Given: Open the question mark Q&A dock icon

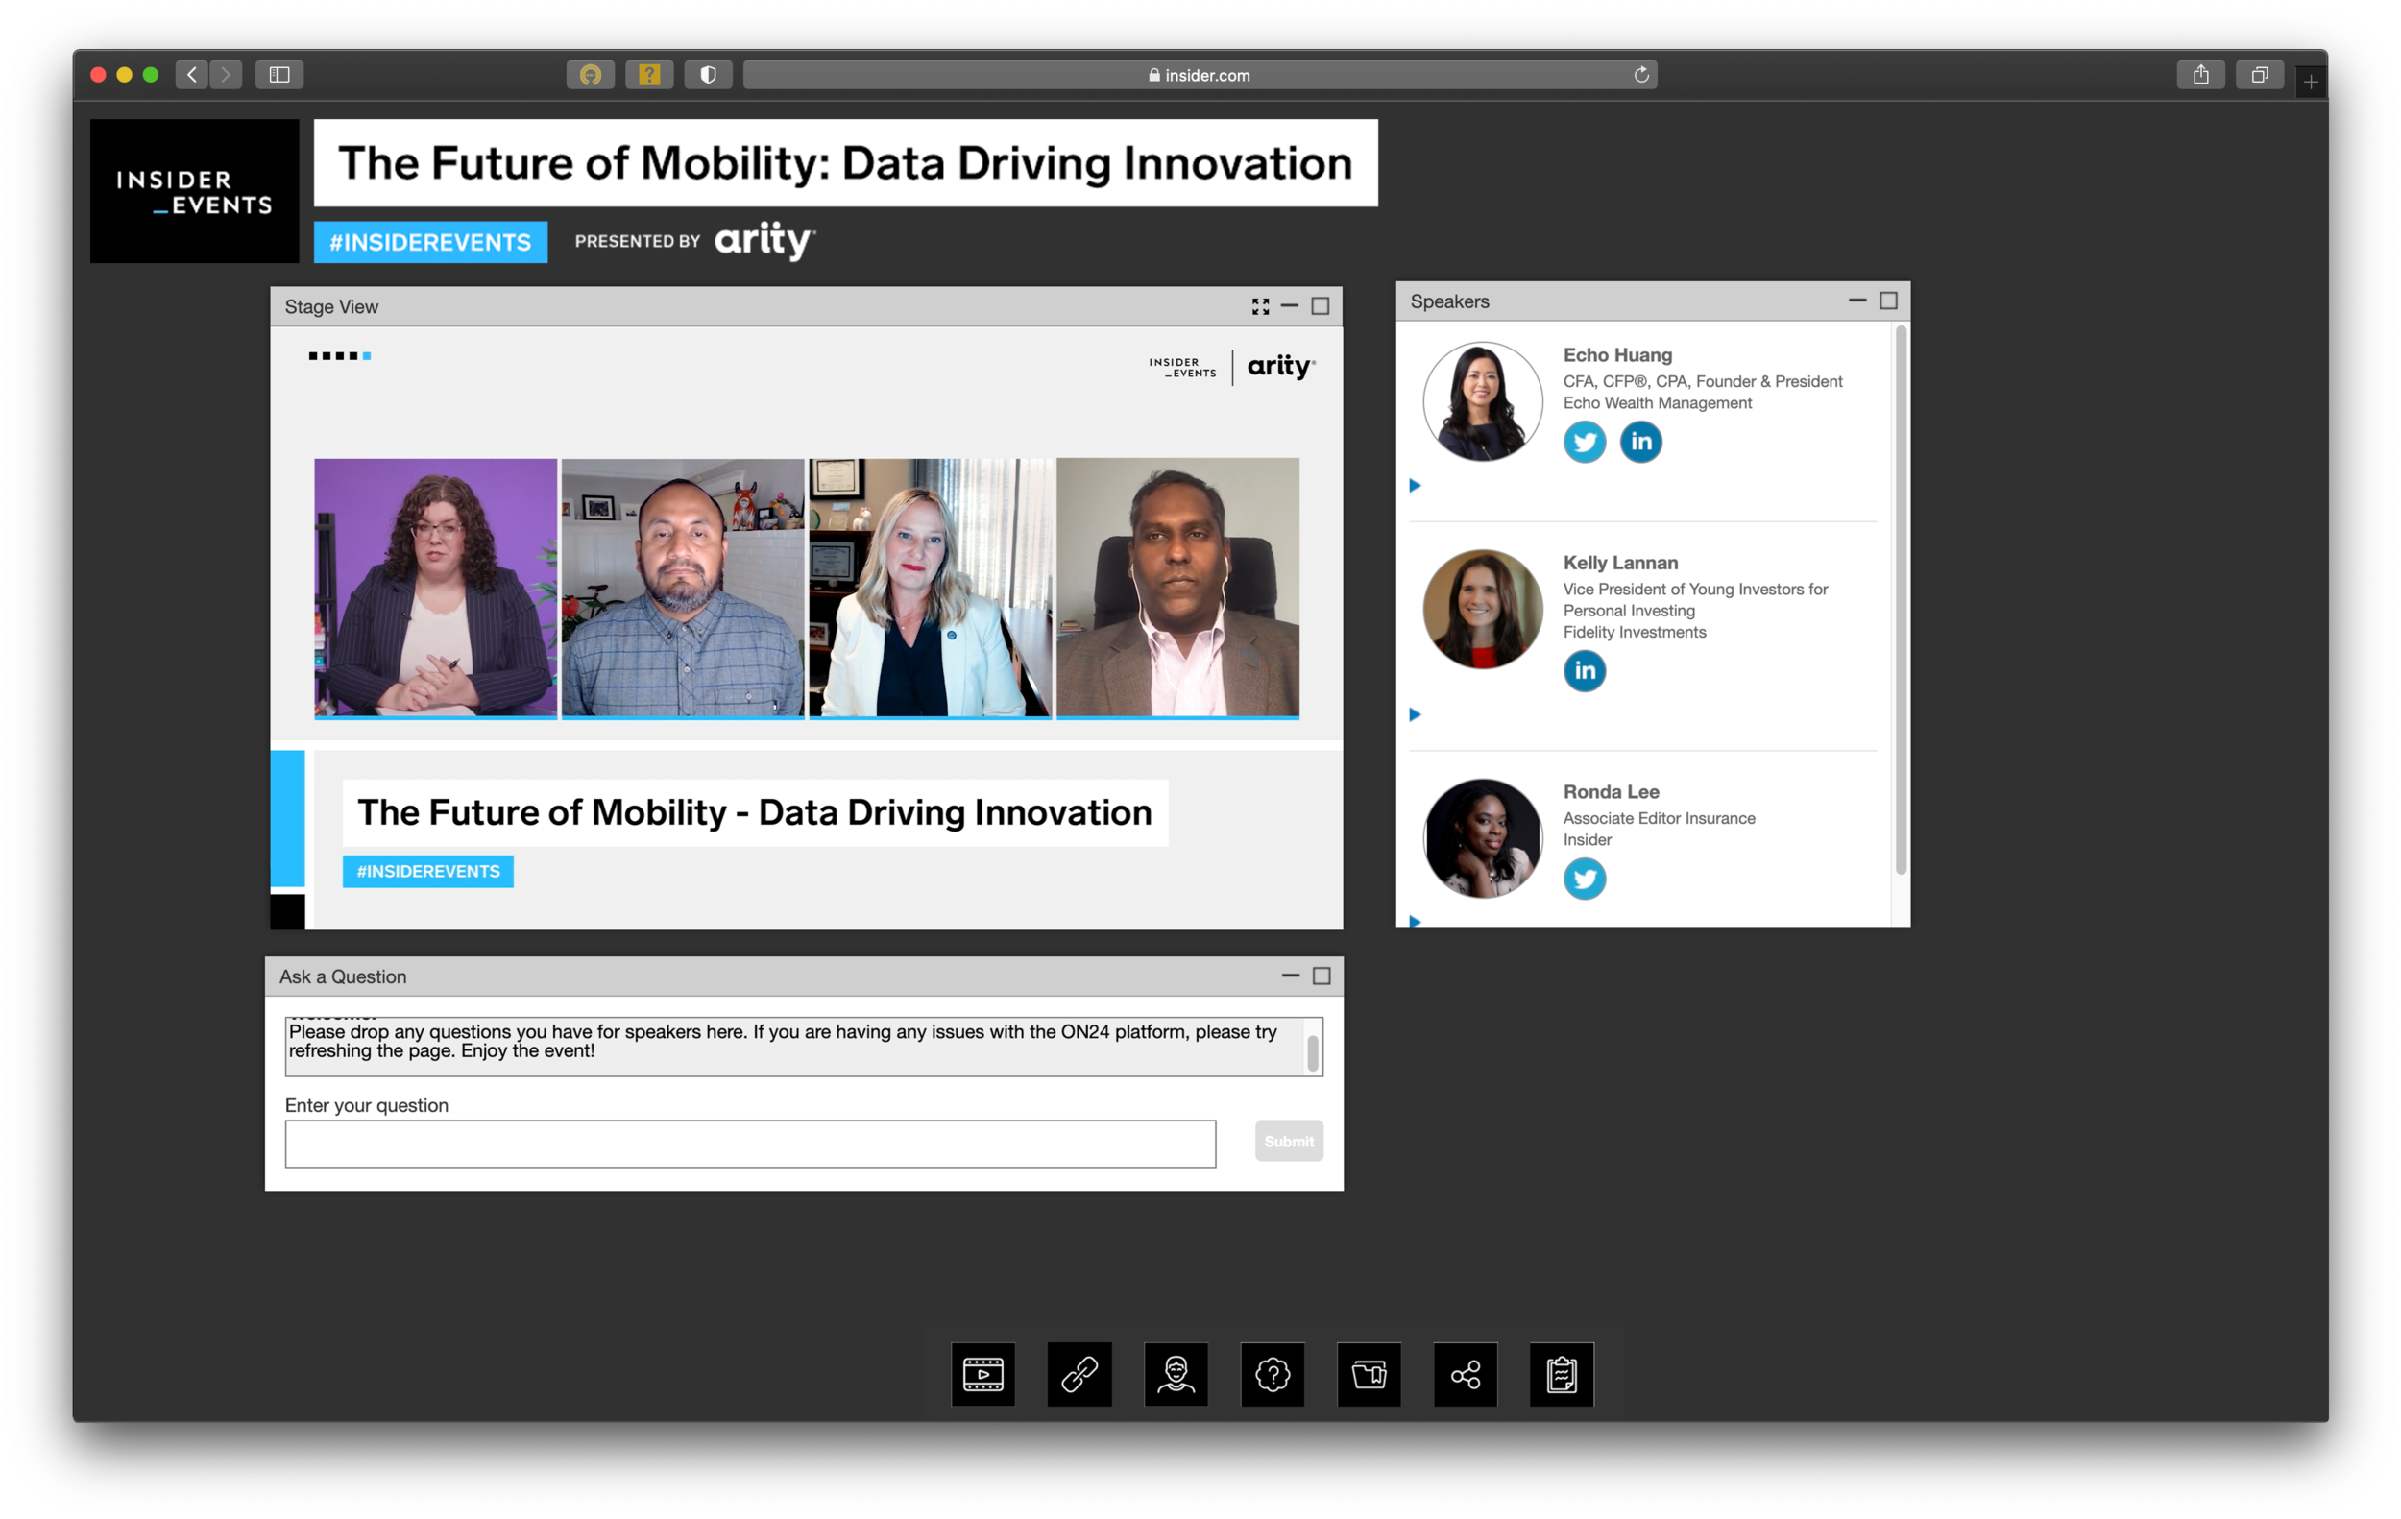Looking at the screenshot, I should (x=1273, y=1374).
